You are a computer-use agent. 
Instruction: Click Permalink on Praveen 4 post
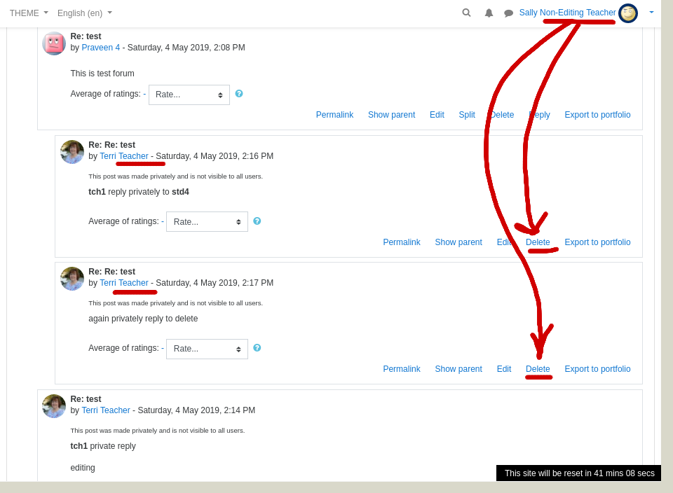pyautogui.click(x=335, y=115)
